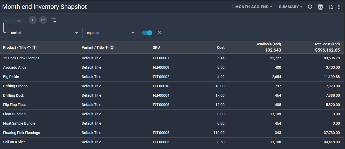Click the export report icon
345x149 pixels.
tap(331, 7)
